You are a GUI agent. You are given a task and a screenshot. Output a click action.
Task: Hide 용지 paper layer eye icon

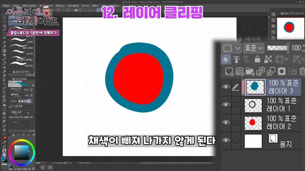coord(226,140)
